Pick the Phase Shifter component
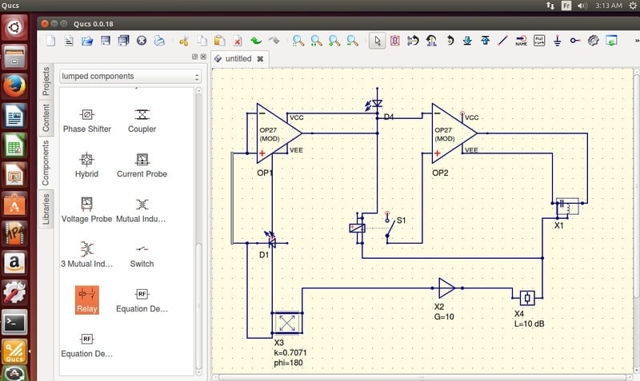Image resolution: width=640 pixels, height=381 pixels. point(87,121)
